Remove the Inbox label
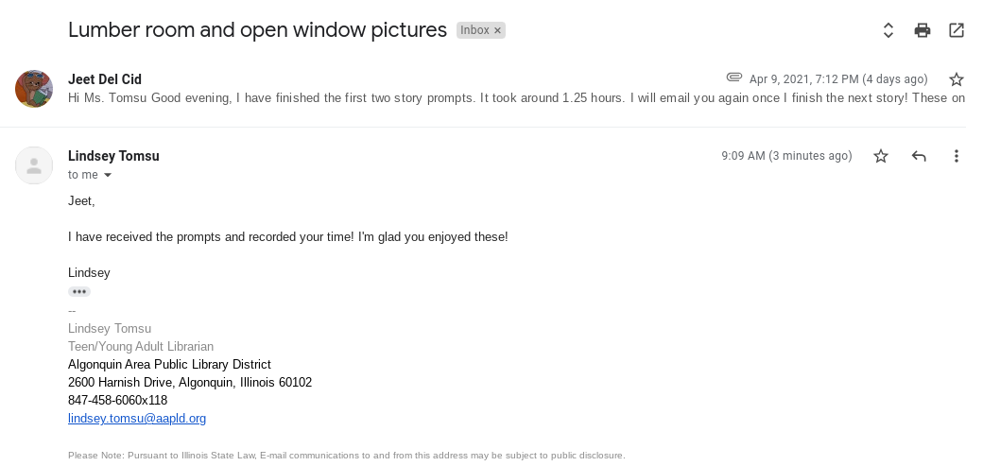This screenshot has width=983, height=466. click(498, 30)
